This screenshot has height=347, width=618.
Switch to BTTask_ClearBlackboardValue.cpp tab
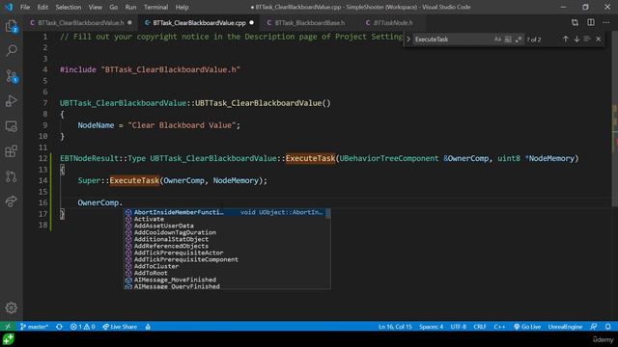pos(199,23)
